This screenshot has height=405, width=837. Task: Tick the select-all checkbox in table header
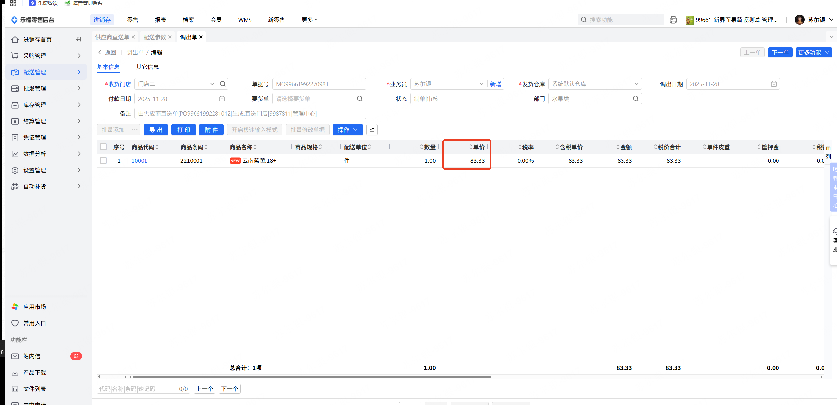point(103,147)
